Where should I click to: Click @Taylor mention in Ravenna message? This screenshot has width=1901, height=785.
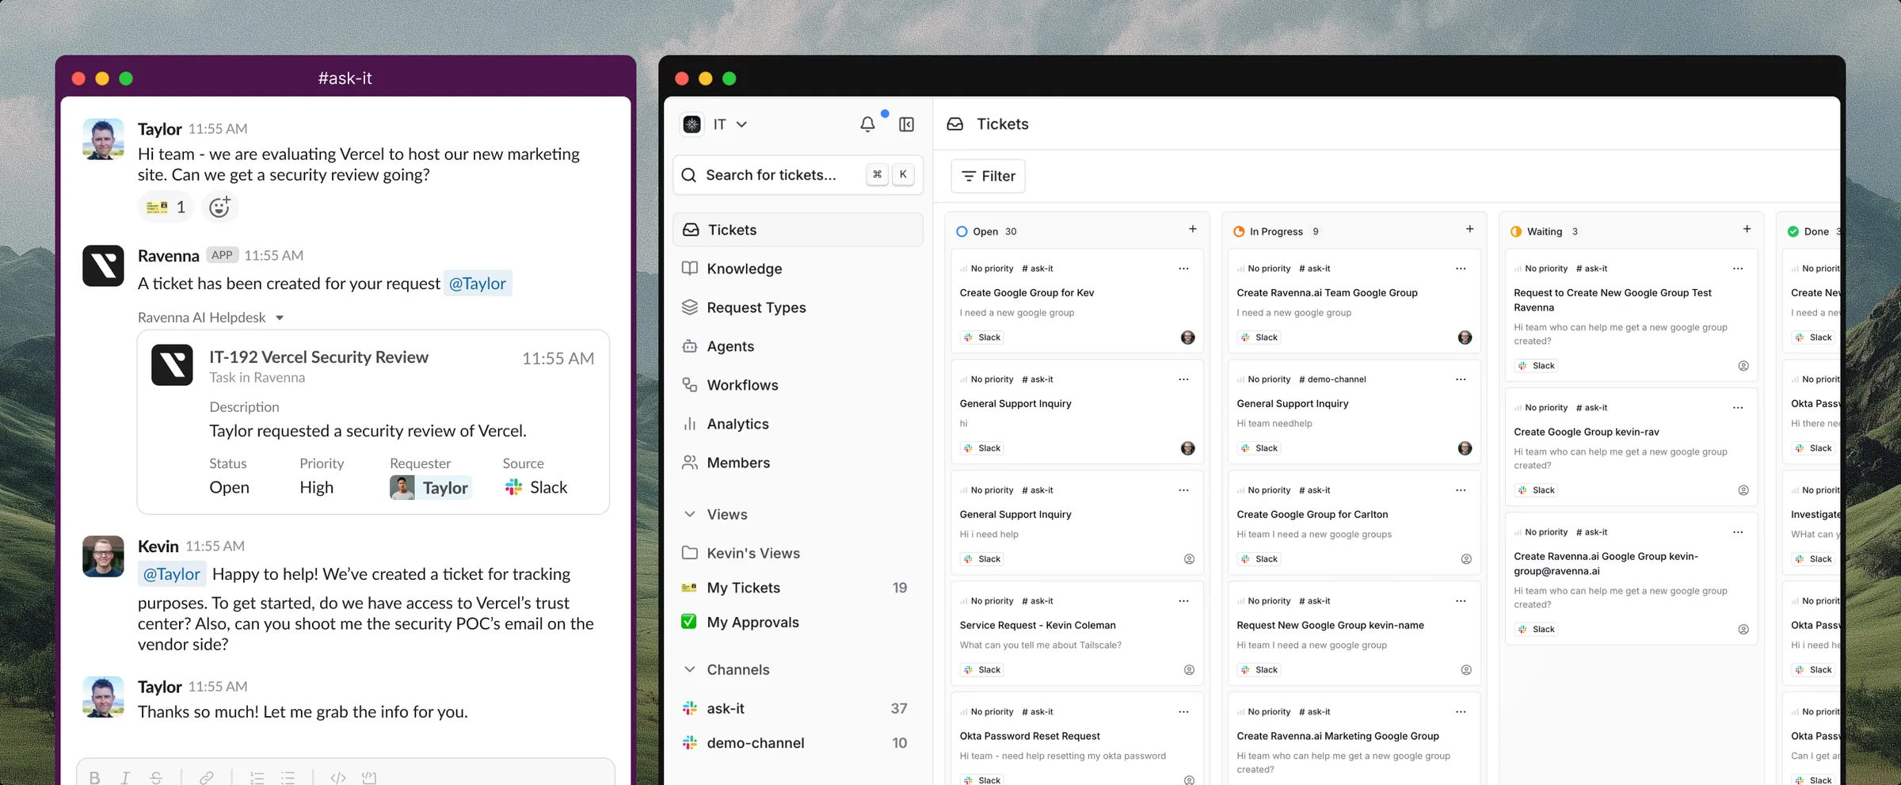(x=478, y=284)
